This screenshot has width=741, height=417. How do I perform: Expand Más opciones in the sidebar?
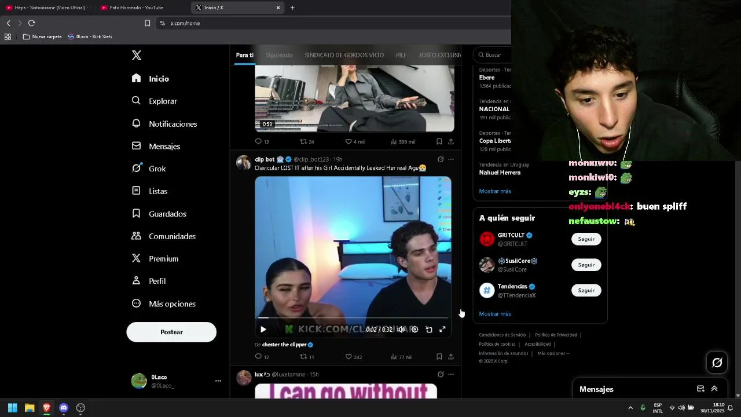(164, 303)
